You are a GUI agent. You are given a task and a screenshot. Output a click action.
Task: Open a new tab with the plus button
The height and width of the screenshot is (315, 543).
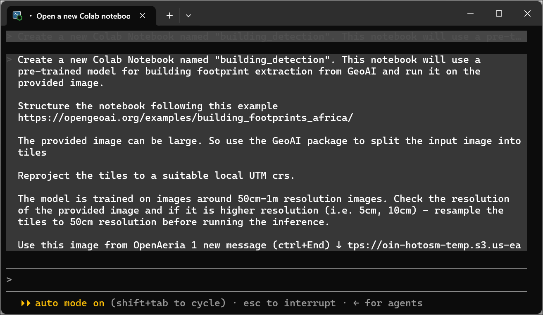coord(169,16)
